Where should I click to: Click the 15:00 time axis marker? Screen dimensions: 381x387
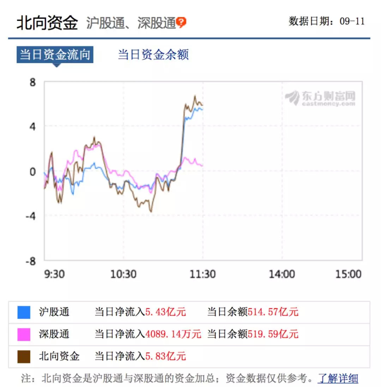(348, 274)
